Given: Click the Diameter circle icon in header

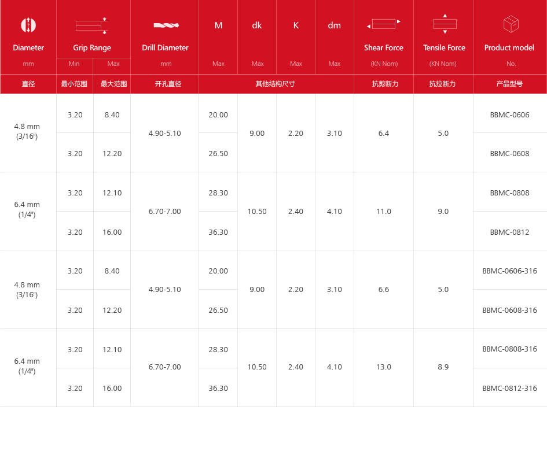Looking at the screenshot, I should 28,25.
